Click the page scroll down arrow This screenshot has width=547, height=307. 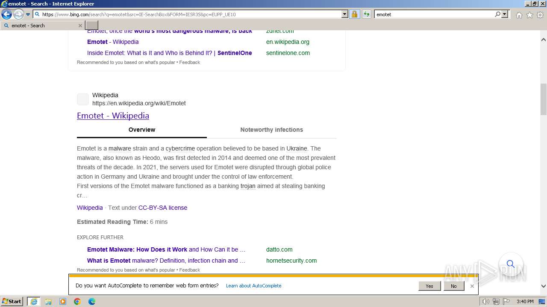(x=544, y=287)
